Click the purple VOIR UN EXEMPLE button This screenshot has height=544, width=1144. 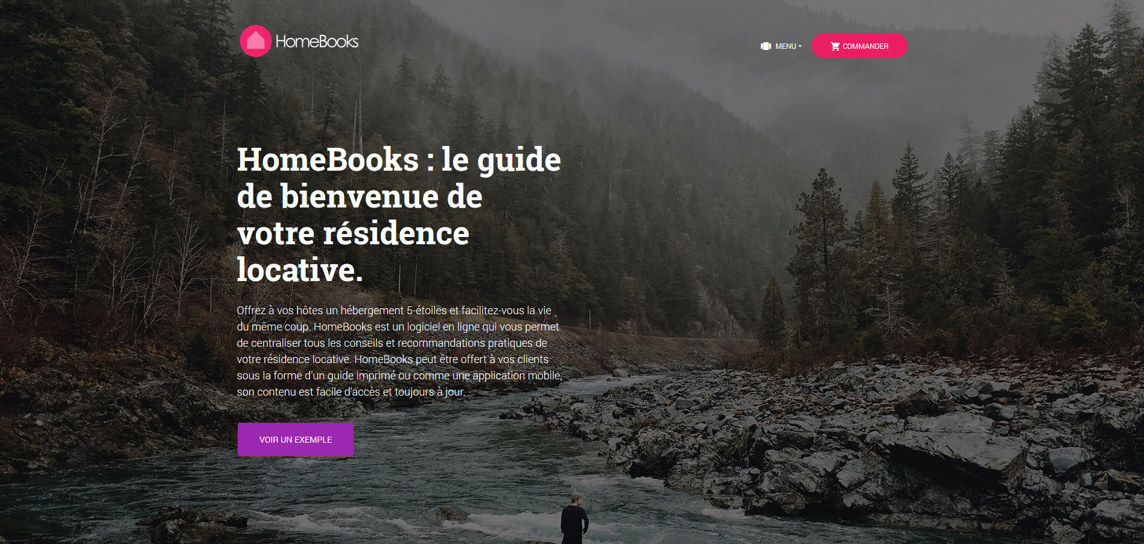coord(296,440)
